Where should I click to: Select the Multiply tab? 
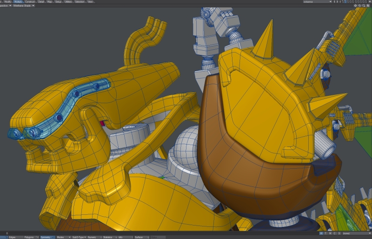19,2
